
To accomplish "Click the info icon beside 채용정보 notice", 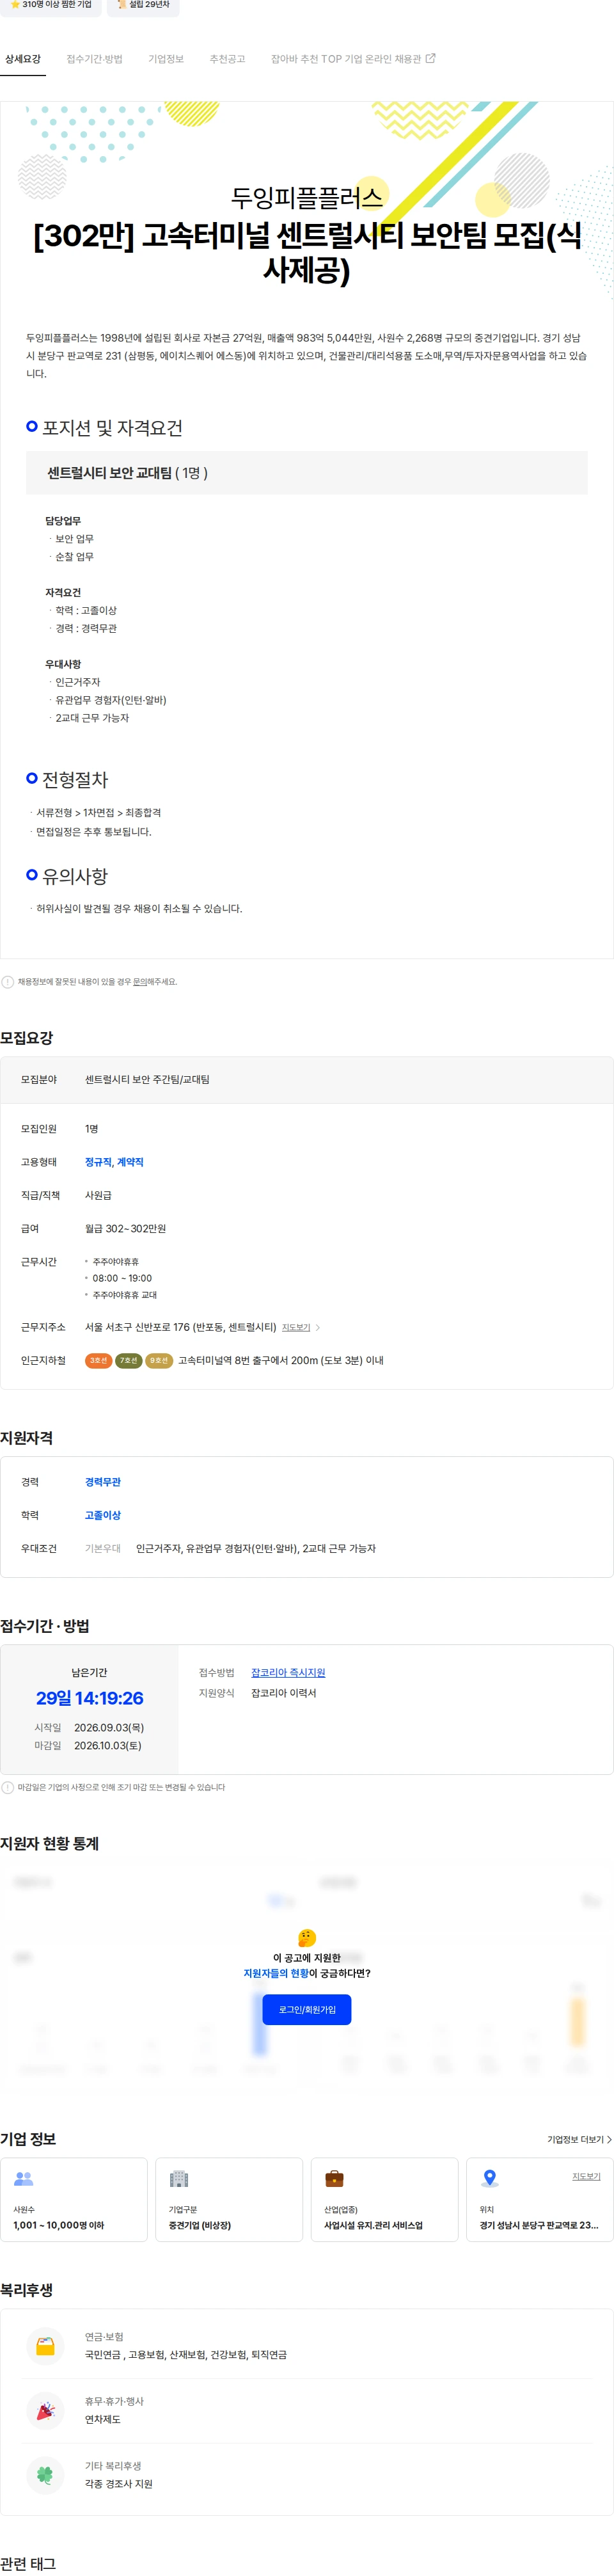I will (x=8, y=981).
